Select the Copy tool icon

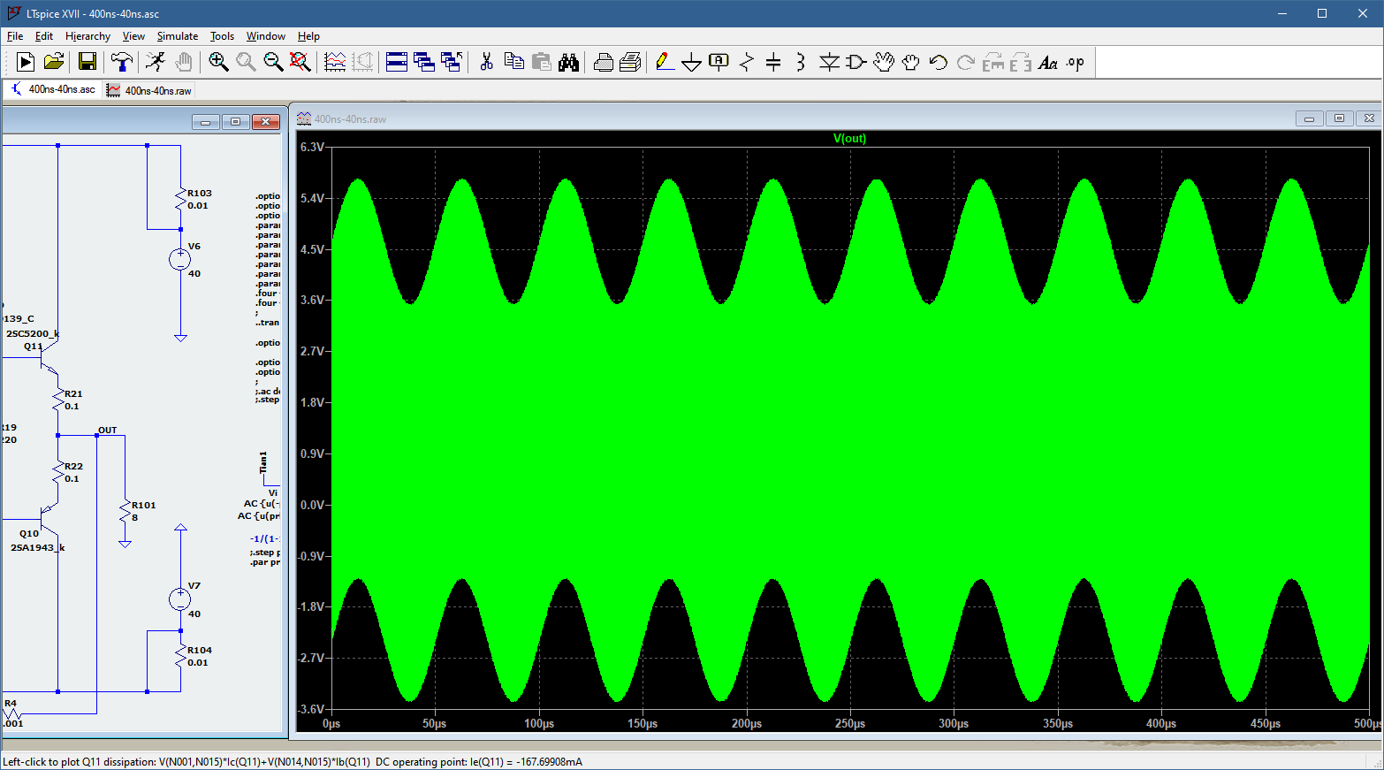tap(513, 62)
